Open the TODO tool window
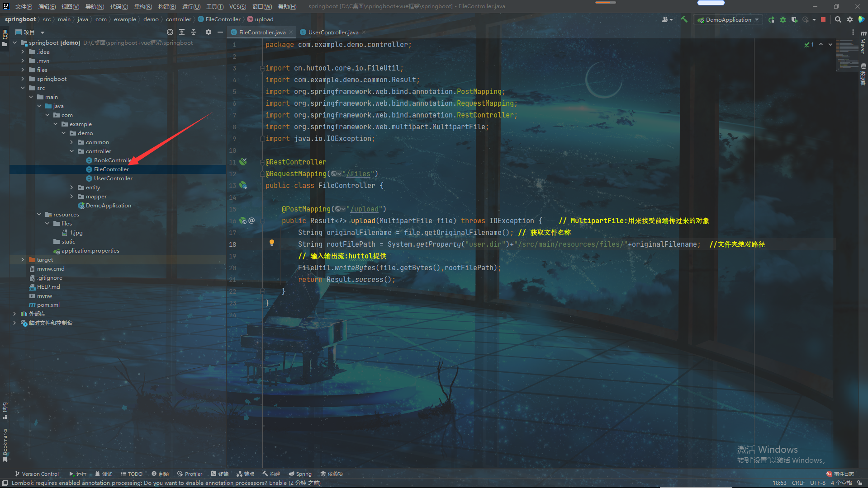Screen dimensions: 868x488 [x=132, y=474]
